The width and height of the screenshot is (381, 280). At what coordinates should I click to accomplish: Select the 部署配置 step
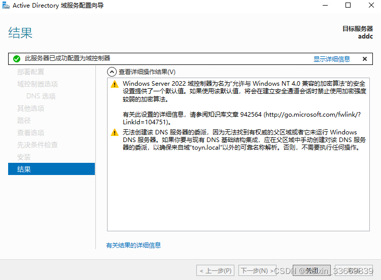tap(30, 72)
